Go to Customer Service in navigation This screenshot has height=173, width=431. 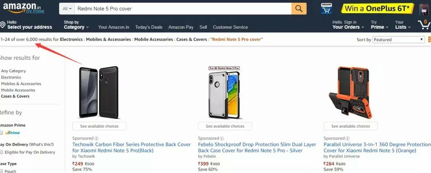[x=230, y=27]
